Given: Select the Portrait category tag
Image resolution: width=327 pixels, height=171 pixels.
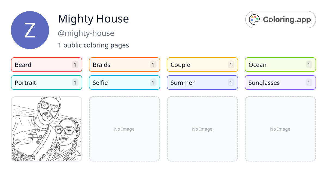Looking at the screenshot, I should [x=46, y=83].
